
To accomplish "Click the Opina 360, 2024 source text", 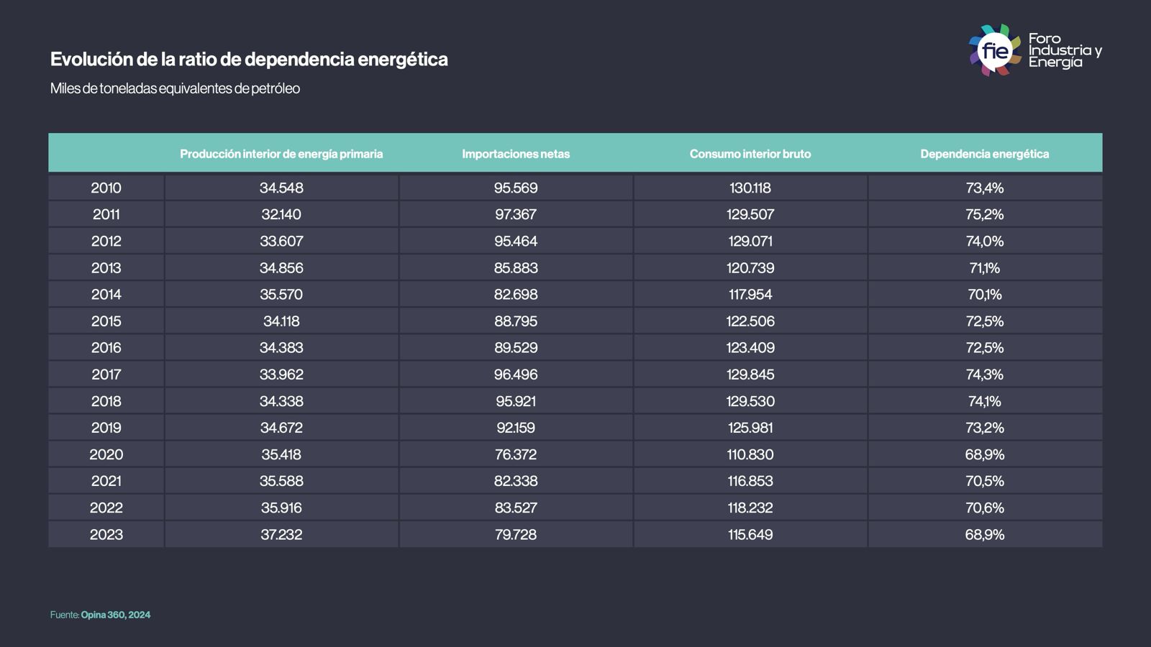I will pyautogui.click(x=115, y=615).
